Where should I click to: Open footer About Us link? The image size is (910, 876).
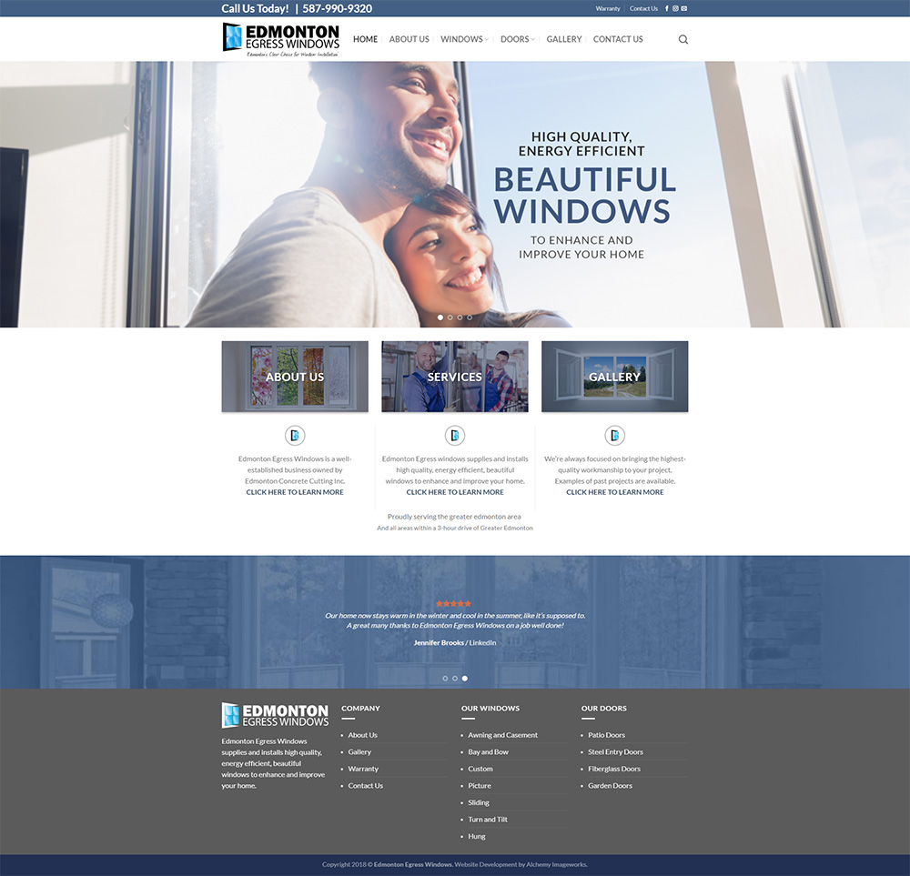(x=363, y=735)
